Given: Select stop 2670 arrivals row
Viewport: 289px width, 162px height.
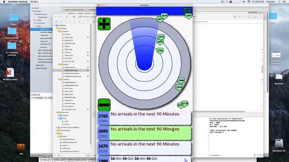Looking at the screenshot, I should (144, 148).
